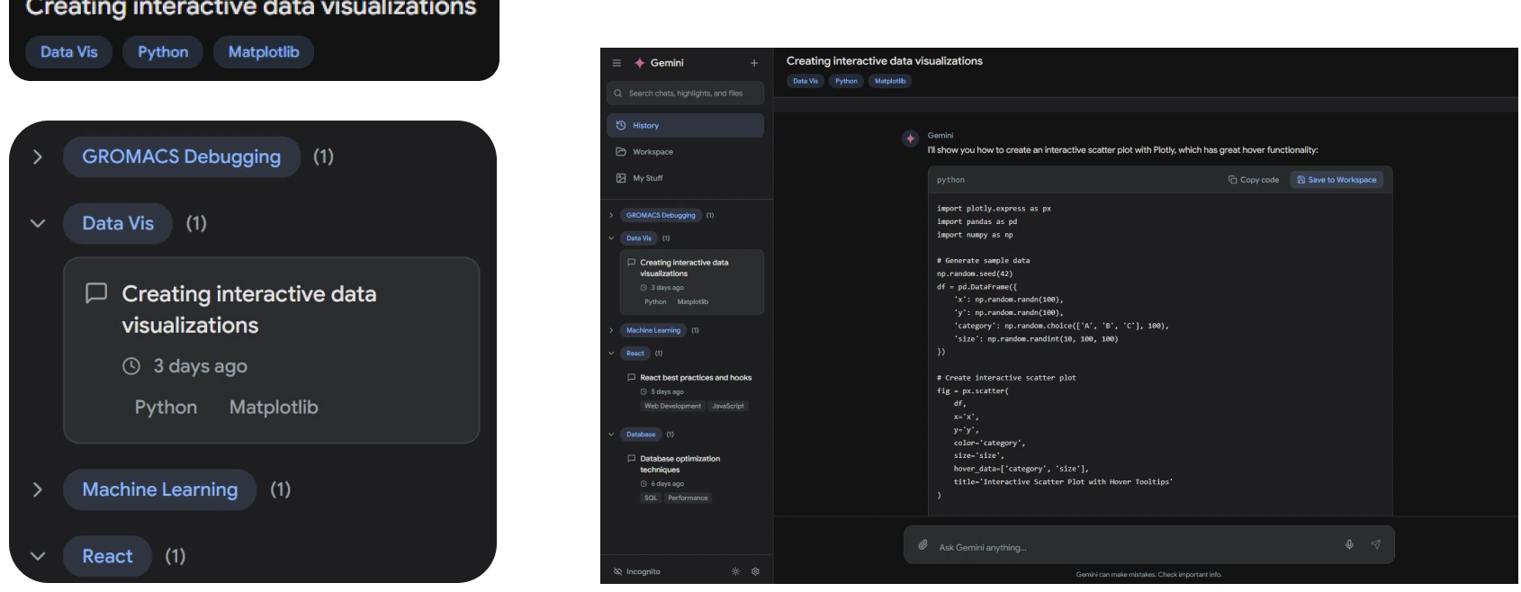The height and width of the screenshot is (592, 1521).
Task: Click the Search chats, highlights, and files field
Action: point(685,93)
